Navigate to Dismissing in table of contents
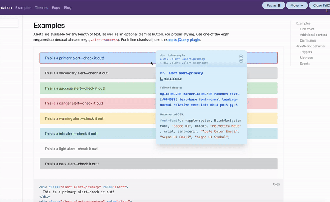This screenshot has height=202, width=330. click(308, 41)
